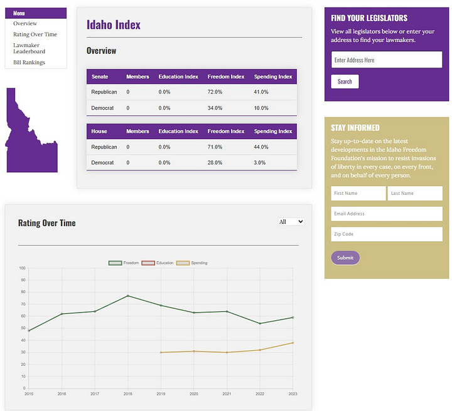Toggle the Freedom legend series
Viewport: 452px width, 411px height.
click(x=124, y=263)
